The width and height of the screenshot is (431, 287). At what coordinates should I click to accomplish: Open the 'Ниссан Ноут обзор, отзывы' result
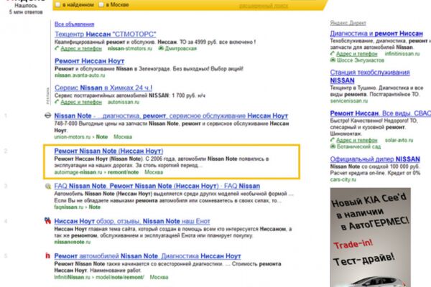(132, 221)
